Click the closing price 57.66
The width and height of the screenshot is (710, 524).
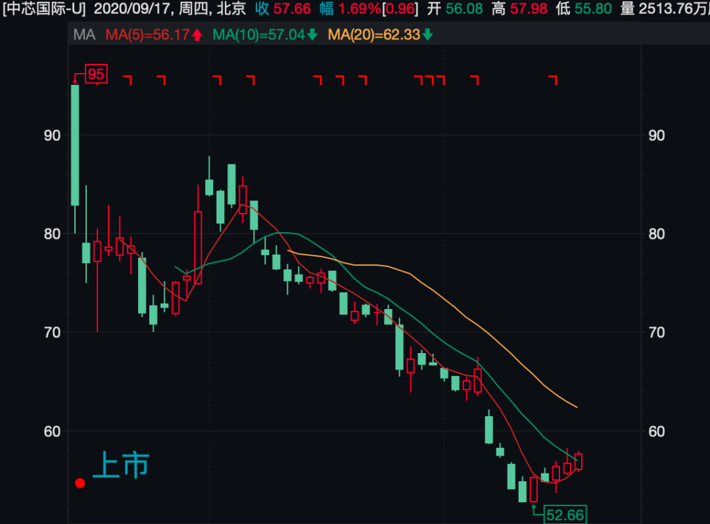[x=292, y=8]
